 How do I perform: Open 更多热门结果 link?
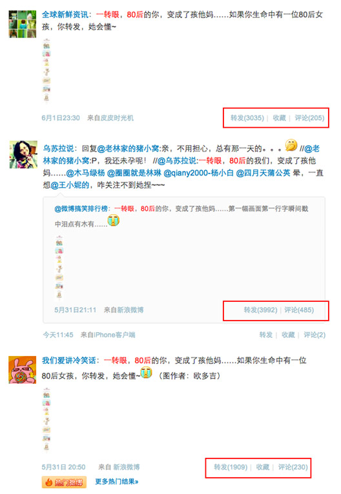coord(117,481)
